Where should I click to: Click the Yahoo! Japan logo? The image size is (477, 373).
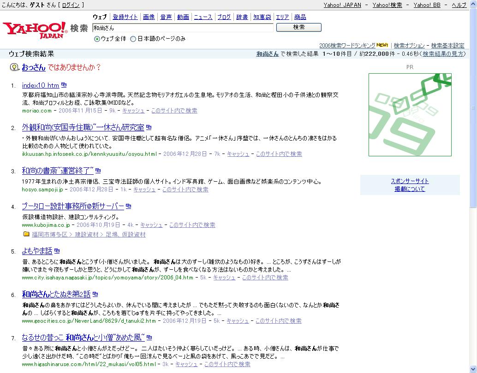tap(35, 30)
